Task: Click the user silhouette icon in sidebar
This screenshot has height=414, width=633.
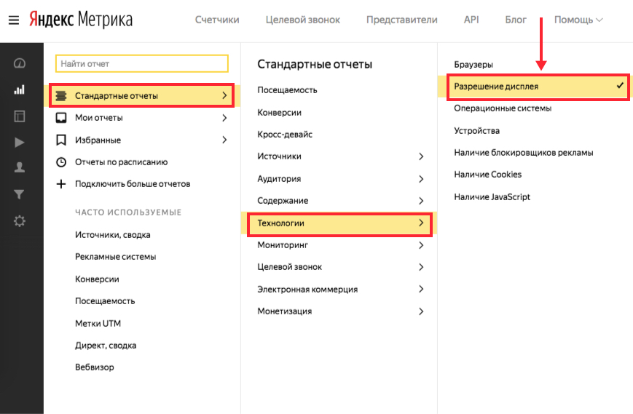Action: [20, 167]
